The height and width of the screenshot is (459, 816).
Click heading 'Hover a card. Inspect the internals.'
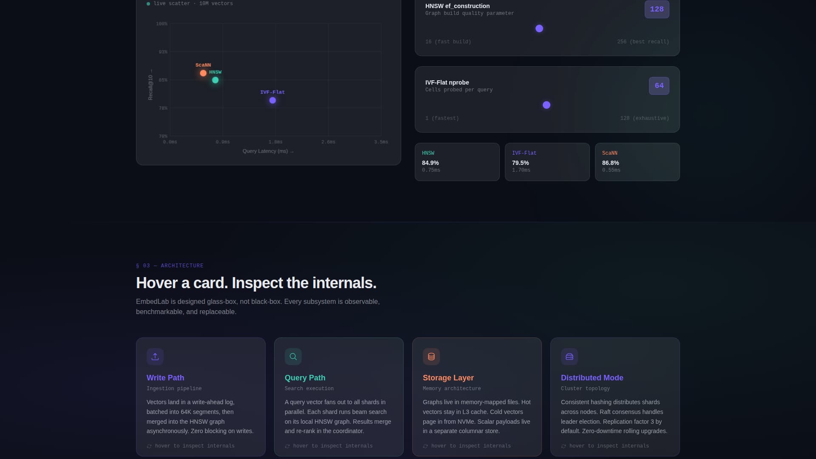pyautogui.click(x=256, y=283)
